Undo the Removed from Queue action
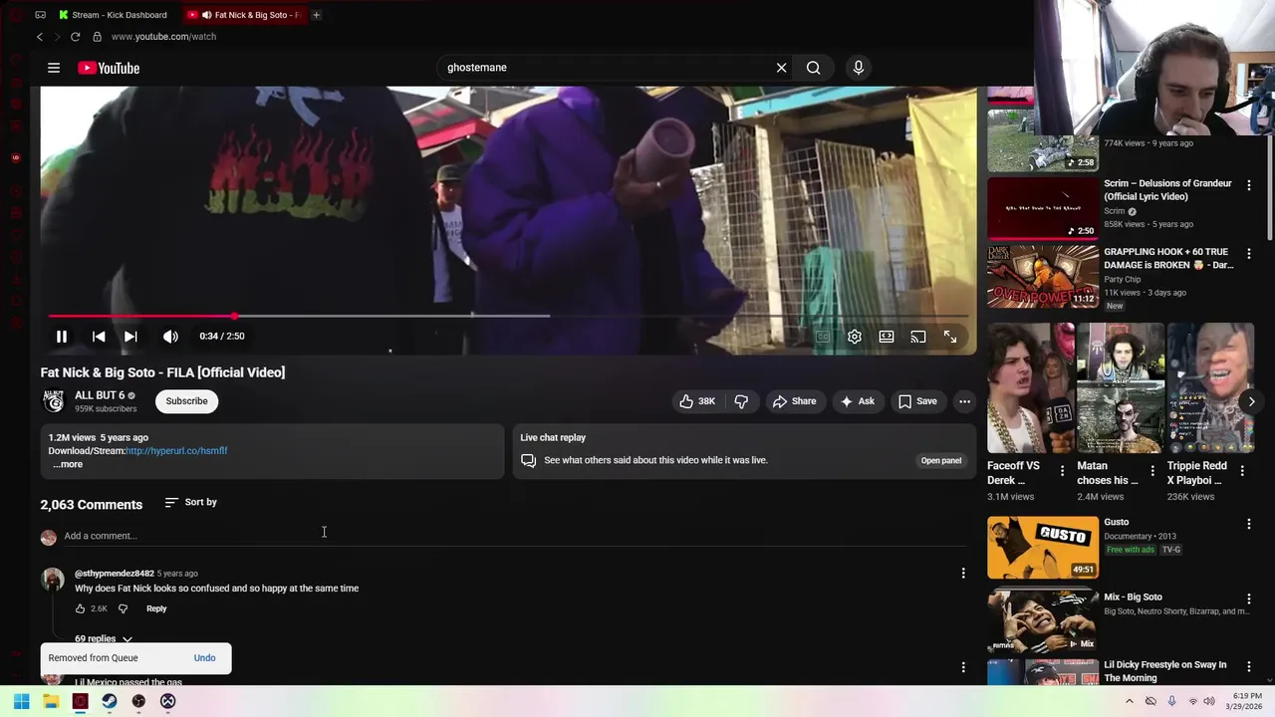This screenshot has height=717, width=1275. (204, 658)
